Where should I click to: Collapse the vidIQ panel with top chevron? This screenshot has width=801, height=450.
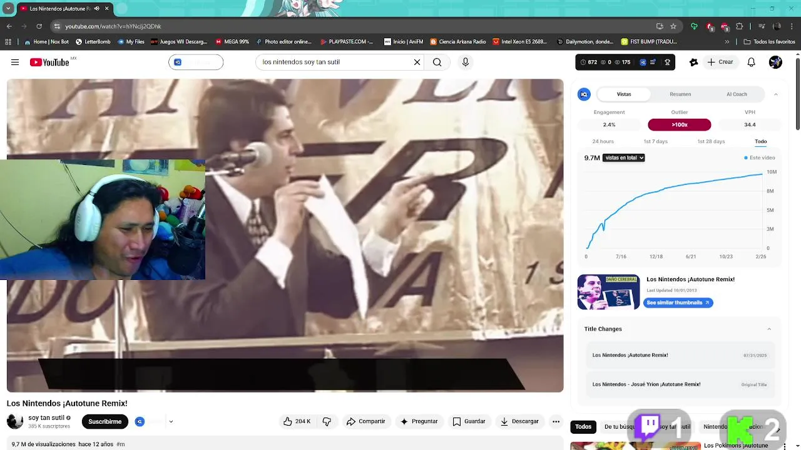tap(775, 94)
